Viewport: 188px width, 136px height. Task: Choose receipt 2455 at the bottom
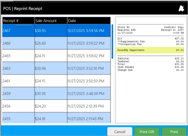coord(56,119)
